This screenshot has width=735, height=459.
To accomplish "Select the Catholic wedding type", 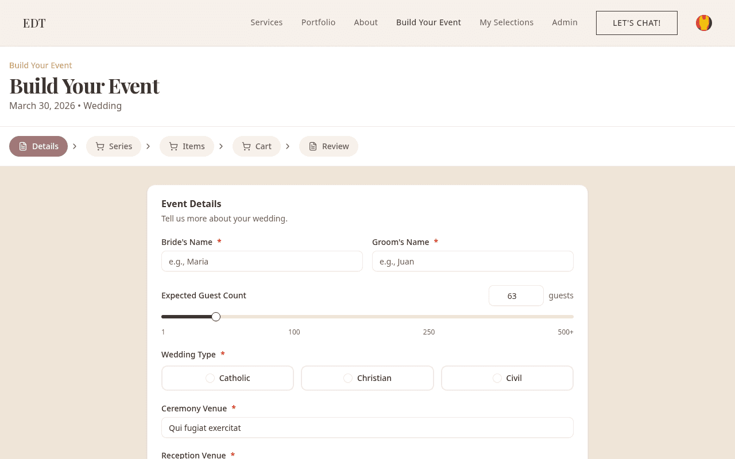I will [227, 378].
